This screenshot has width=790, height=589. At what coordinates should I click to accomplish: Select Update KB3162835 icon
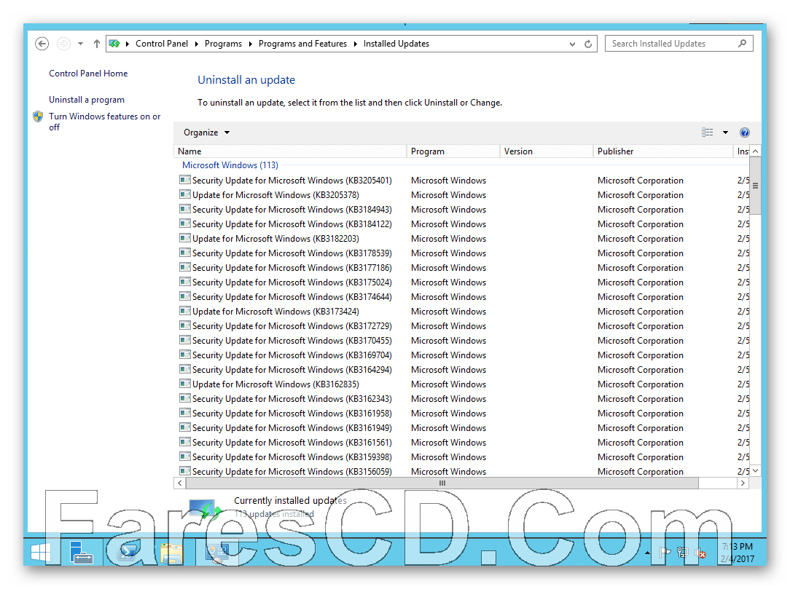point(185,384)
